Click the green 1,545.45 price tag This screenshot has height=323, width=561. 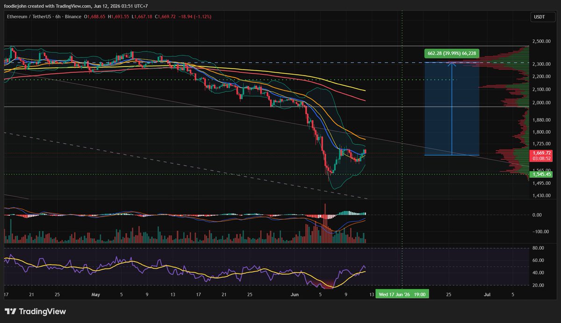point(541,175)
